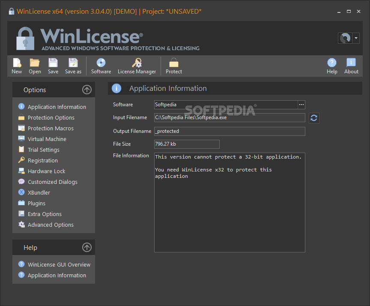Click the Input Filename field
This screenshot has height=306, width=370.
tap(230, 117)
